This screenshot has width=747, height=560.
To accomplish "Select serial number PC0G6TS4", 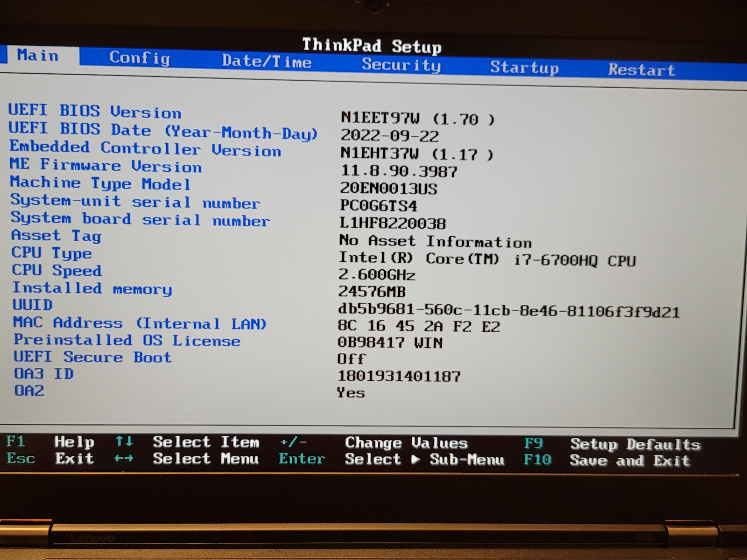I will [378, 206].
